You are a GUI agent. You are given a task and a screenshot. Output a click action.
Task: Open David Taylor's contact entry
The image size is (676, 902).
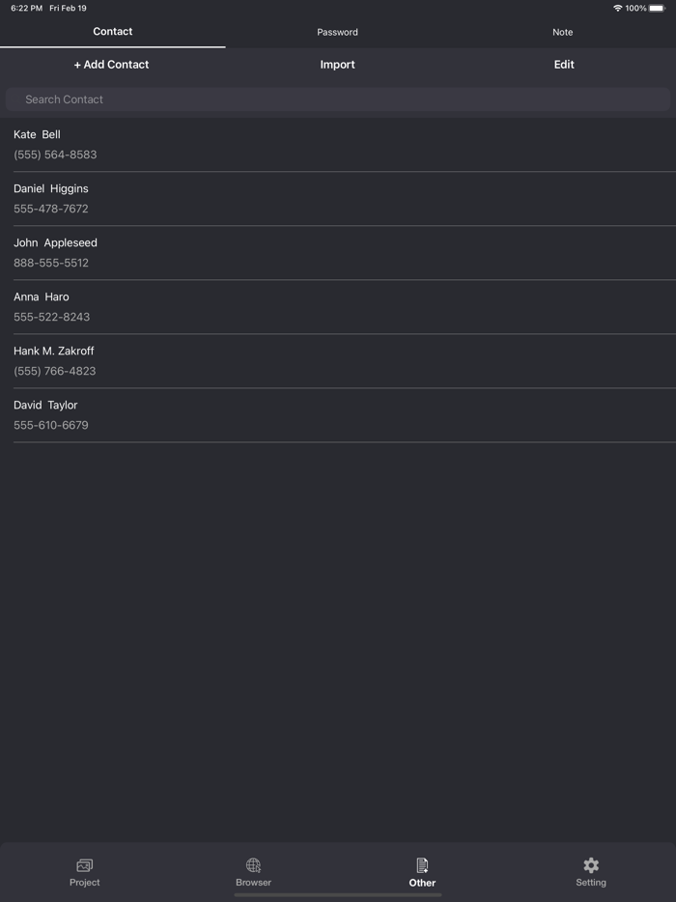338,415
